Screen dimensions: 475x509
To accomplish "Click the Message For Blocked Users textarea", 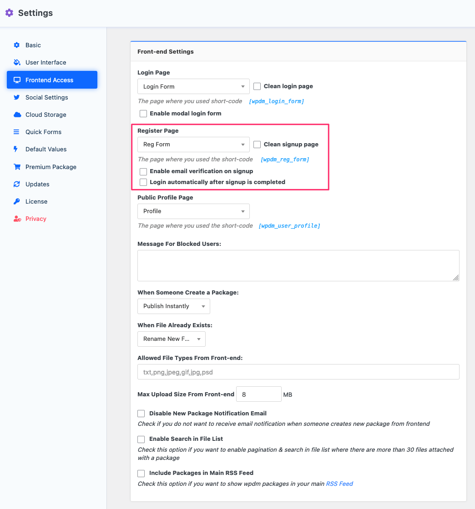I will [x=298, y=265].
